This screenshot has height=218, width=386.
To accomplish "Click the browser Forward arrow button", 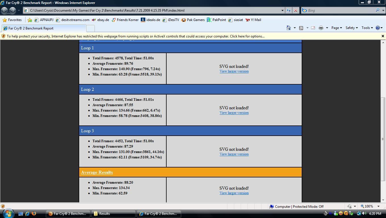I will 12,11.
